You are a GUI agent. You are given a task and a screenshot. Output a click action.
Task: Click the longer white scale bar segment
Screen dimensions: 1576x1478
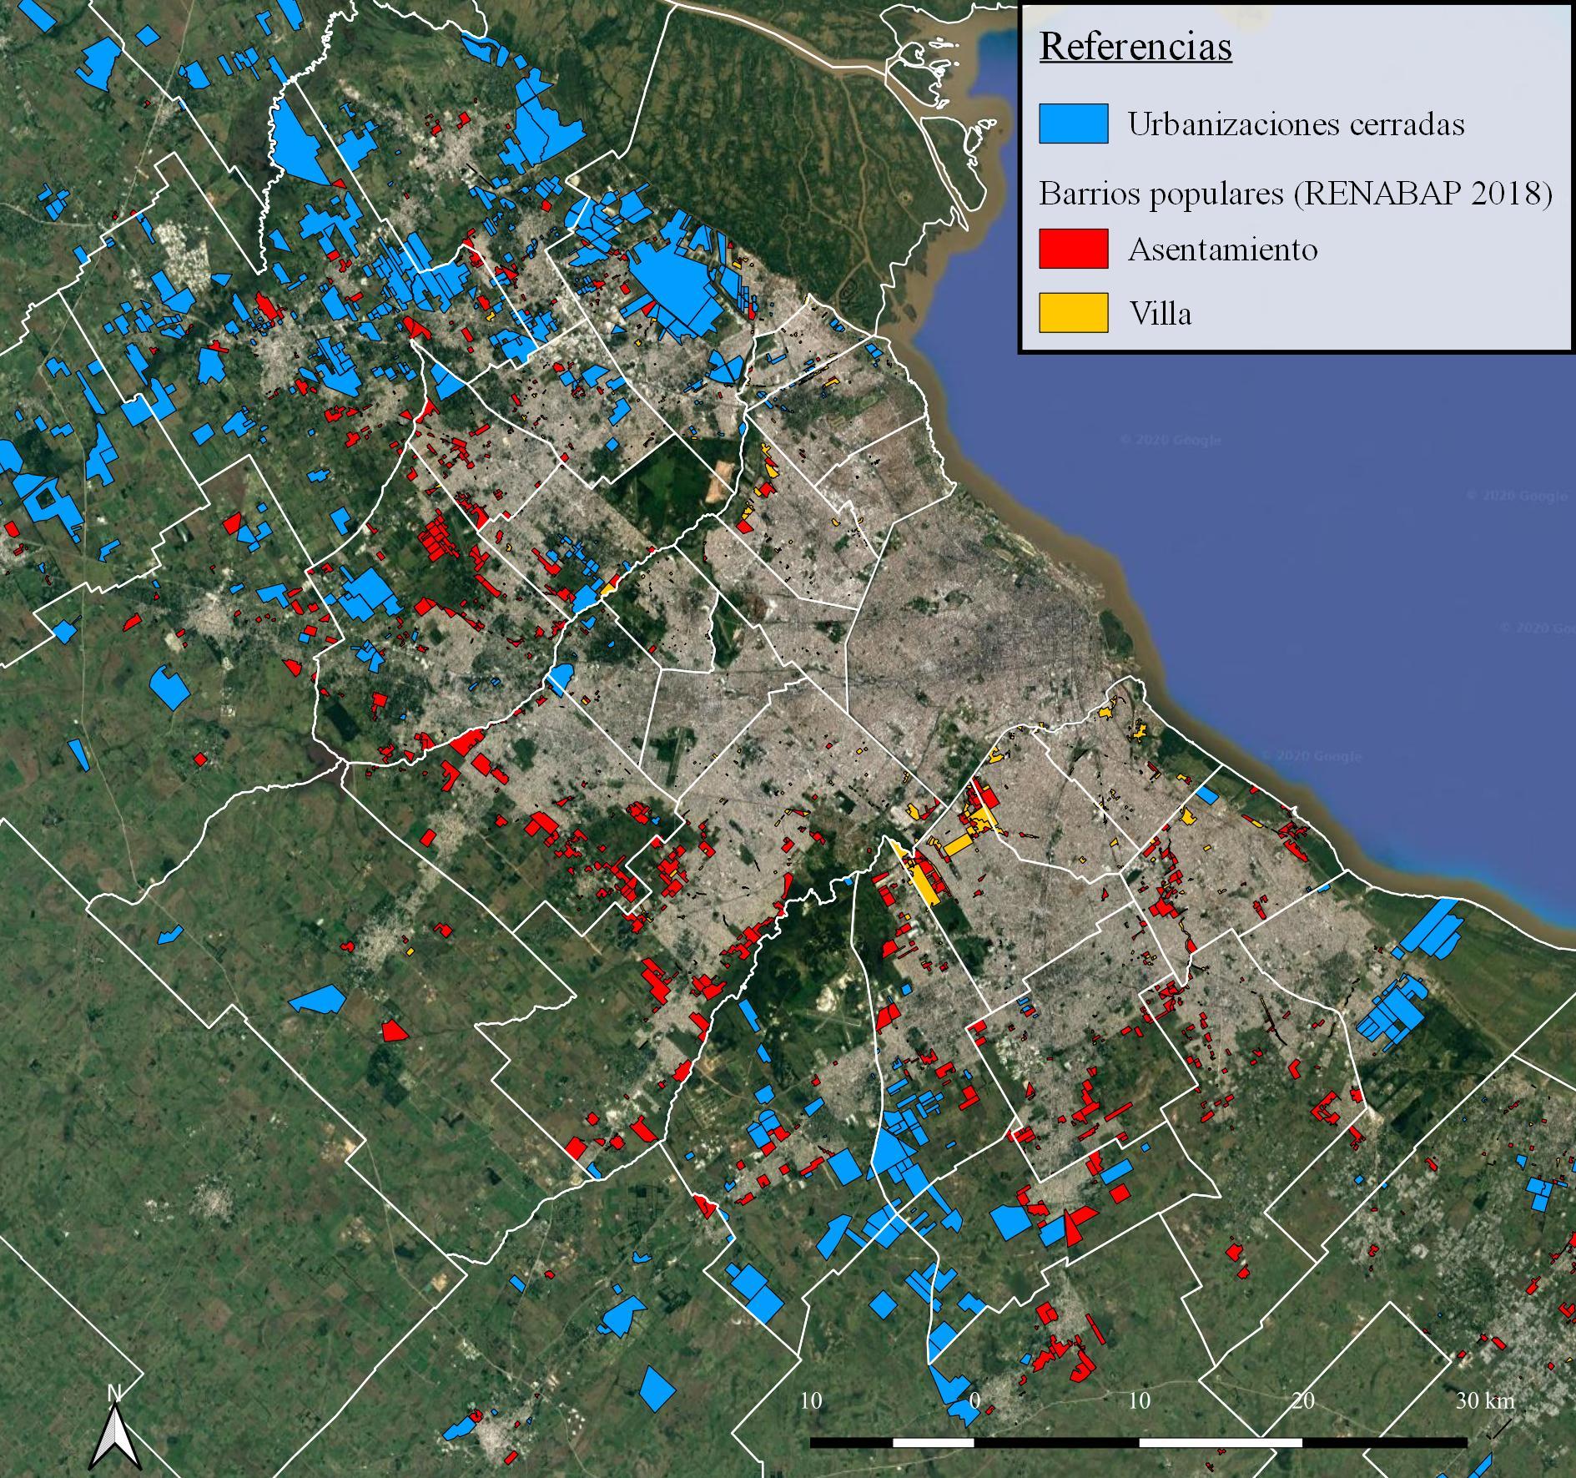[1220, 1442]
